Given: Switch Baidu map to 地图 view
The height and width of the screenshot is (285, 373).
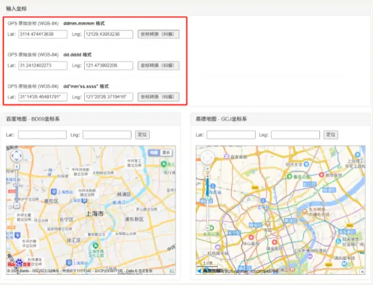Looking at the screenshot, I should 154,152.
